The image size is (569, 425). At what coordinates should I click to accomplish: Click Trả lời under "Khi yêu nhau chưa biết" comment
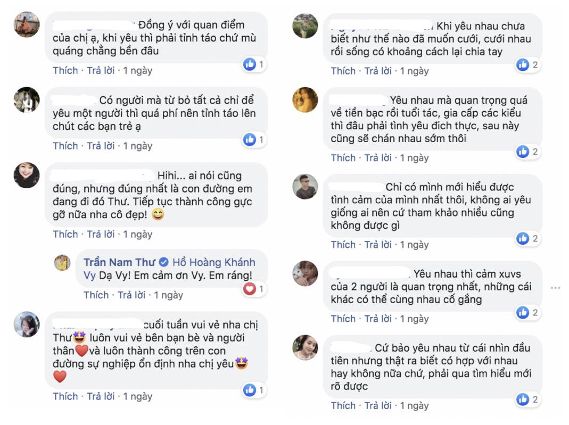click(x=378, y=71)
